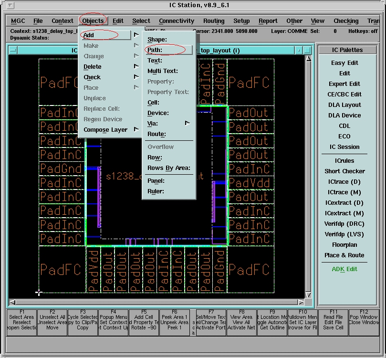Click the vertical scrollbar down arrow

tap(308, 295)
